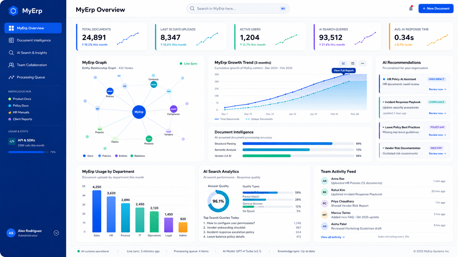Click the central MyErp graph node
This screenshot has height=257, width=458.
tap(139, 112)
